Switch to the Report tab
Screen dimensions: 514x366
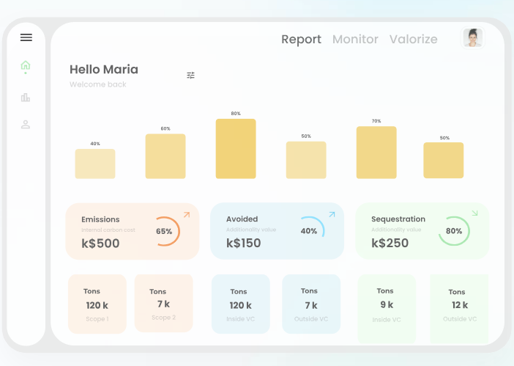coord(301,40)
